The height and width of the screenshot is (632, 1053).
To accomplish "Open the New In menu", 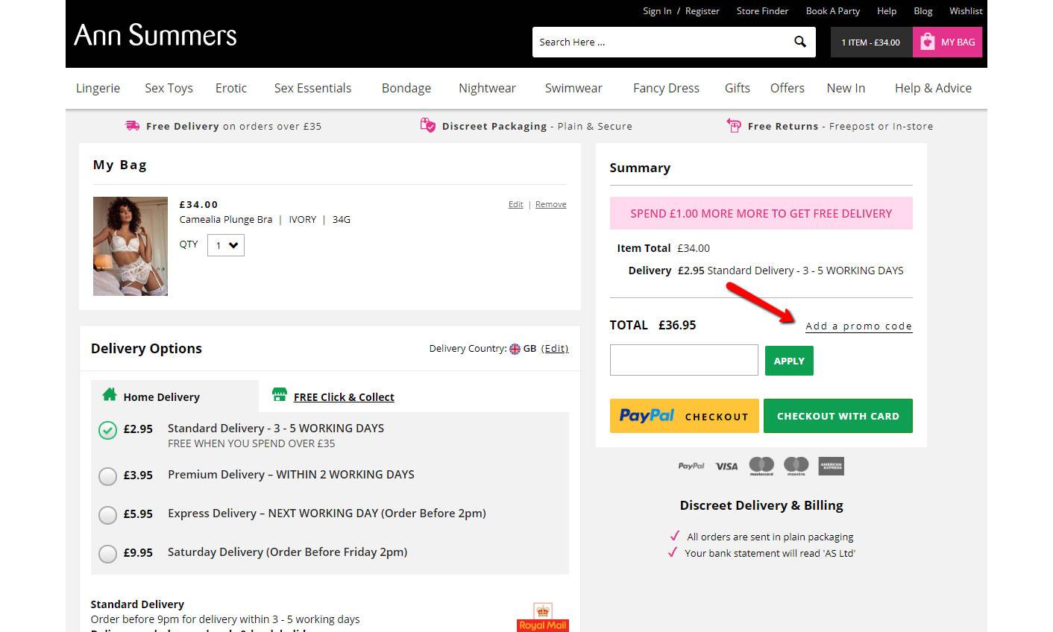I will click(x=846, y=88).
